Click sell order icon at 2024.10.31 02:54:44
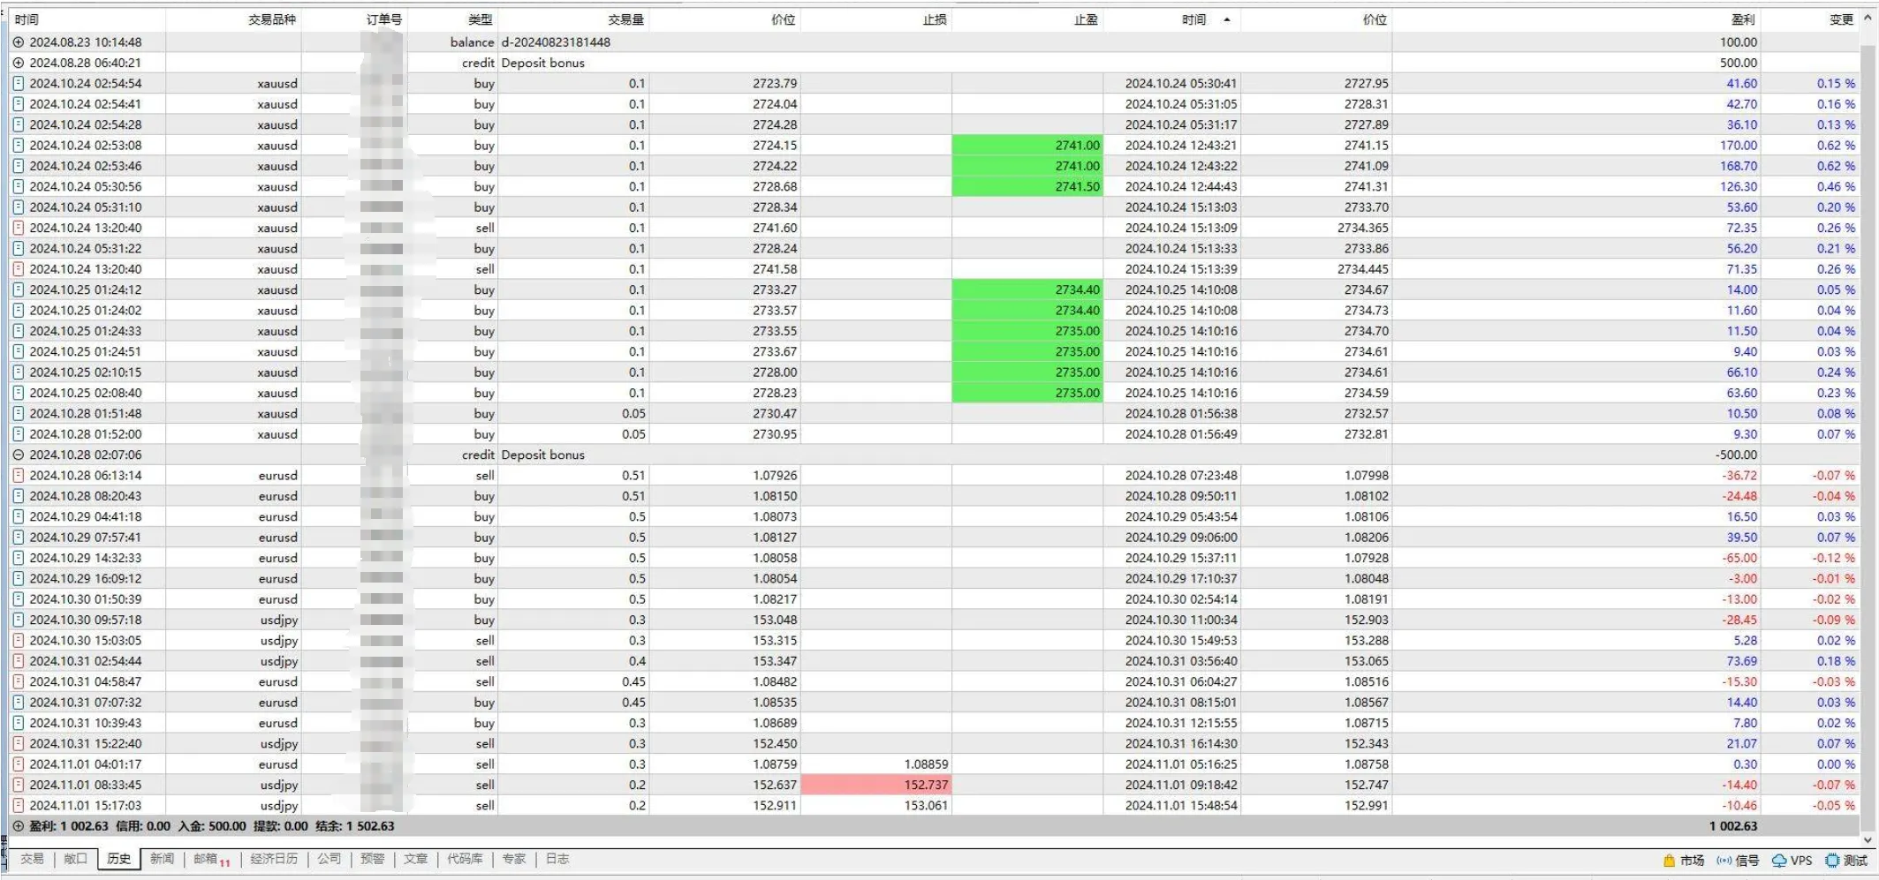Image resolution: width=1879 pixels, height=880 pixels. [18, 661]
